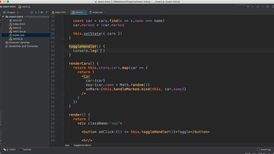Click the hr tag on line 64

(87, 140)
